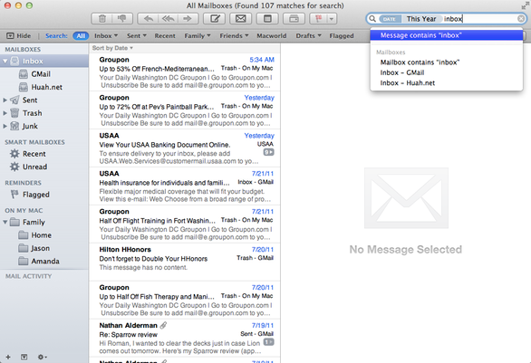Screen dimensions: 531x363
Task: Click the Delete (trash) toolbar button
Action: (101, 19)
